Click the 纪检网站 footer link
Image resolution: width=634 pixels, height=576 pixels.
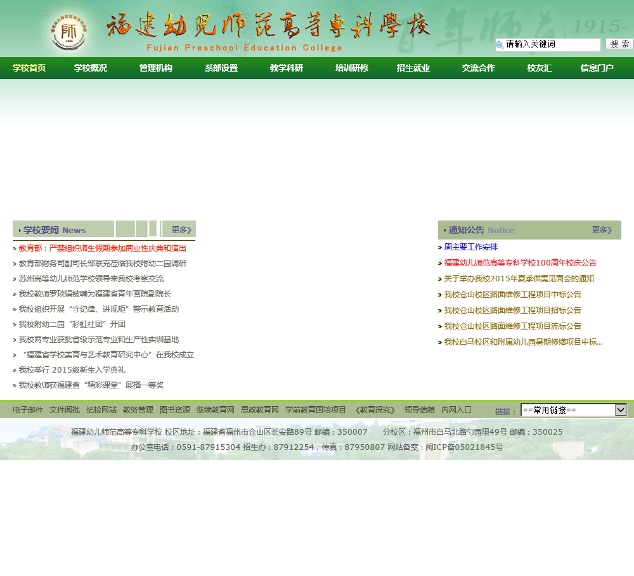click(x=101, y=410)
